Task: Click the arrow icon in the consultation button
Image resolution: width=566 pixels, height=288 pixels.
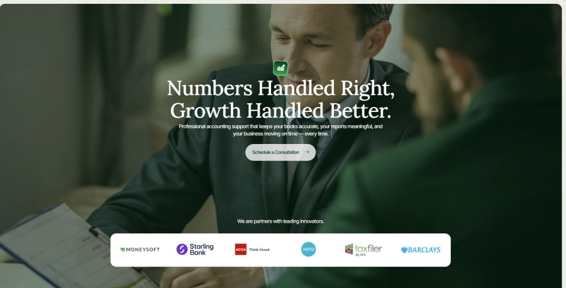Action: 307,152
